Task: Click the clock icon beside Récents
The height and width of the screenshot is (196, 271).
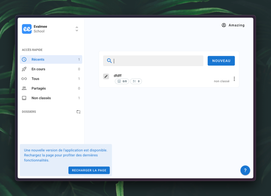Action: (x=24, y=59)
